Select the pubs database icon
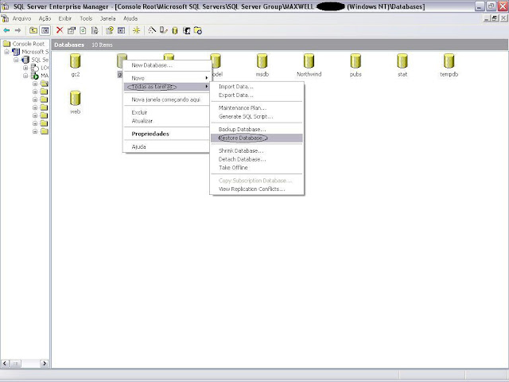Screen dimensions: 509x382 click(356, 61)
